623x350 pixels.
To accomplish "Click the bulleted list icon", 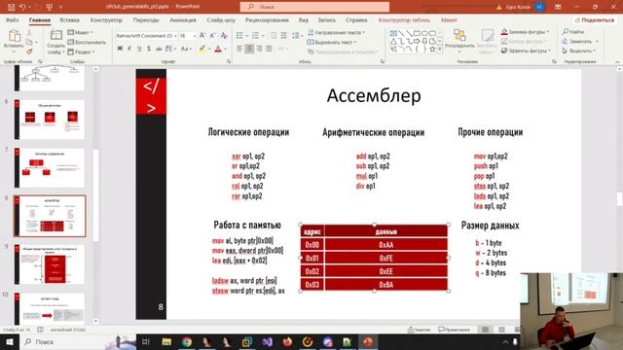I will (239, 36).
